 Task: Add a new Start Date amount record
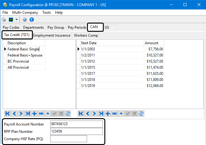pyautogui.click(x=107, y=114)
